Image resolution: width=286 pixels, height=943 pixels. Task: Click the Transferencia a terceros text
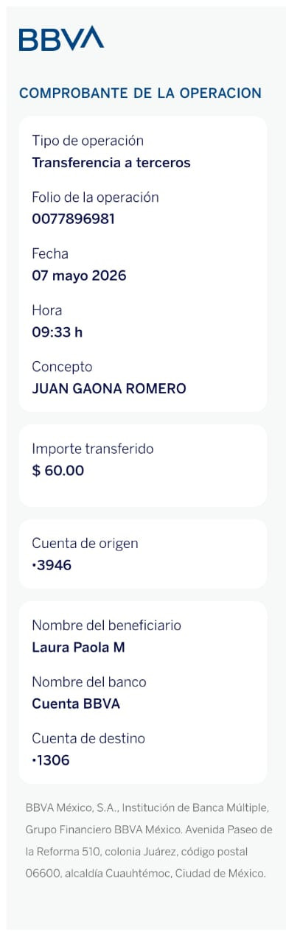pos(111,163)
